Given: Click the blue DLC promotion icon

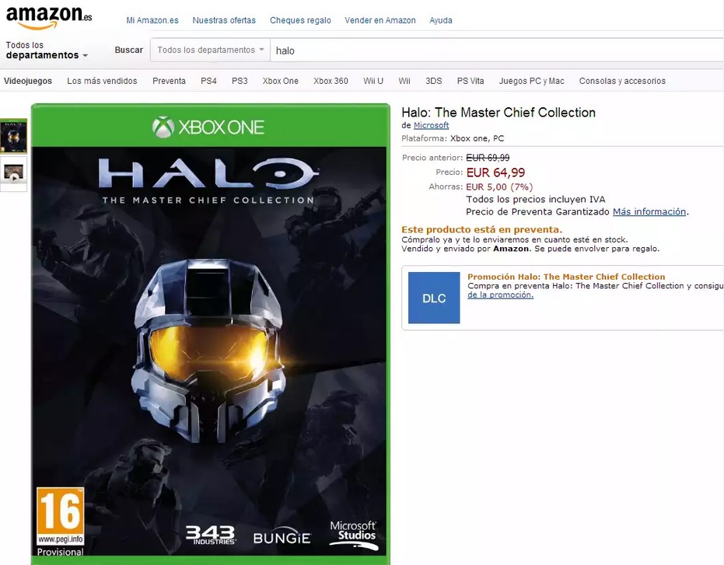Looking at the screenshot, I should tap(434, 298).
